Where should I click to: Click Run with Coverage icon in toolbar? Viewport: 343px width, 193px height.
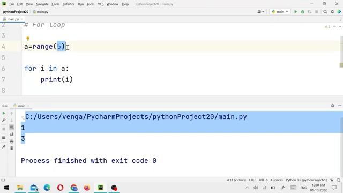coord(309,12)
